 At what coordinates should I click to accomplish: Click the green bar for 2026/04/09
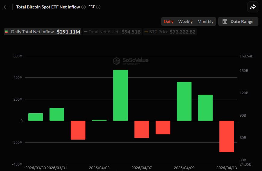(184, 102)
